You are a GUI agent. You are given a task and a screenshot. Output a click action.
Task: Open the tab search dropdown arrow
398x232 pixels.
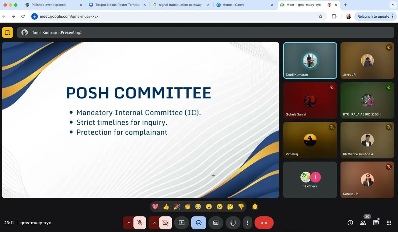click(393, 5)
